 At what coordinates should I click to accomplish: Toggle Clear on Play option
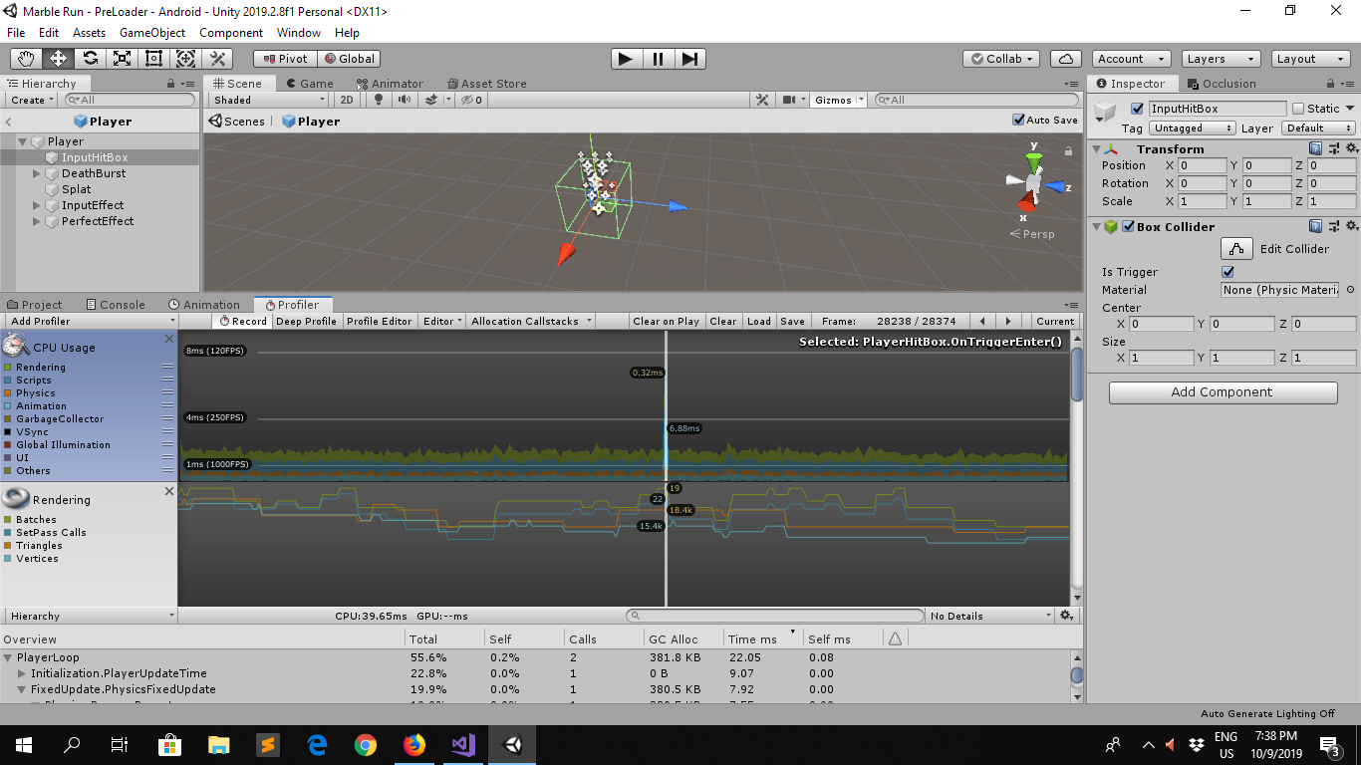[x=666, y=321]
